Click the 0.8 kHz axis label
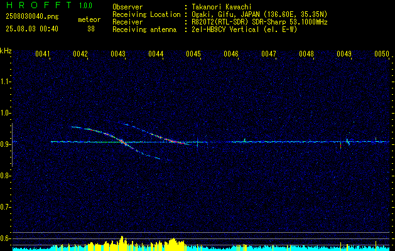Viewport: 395px width, 251px height. pyautogui.click(x=5, y=176)
